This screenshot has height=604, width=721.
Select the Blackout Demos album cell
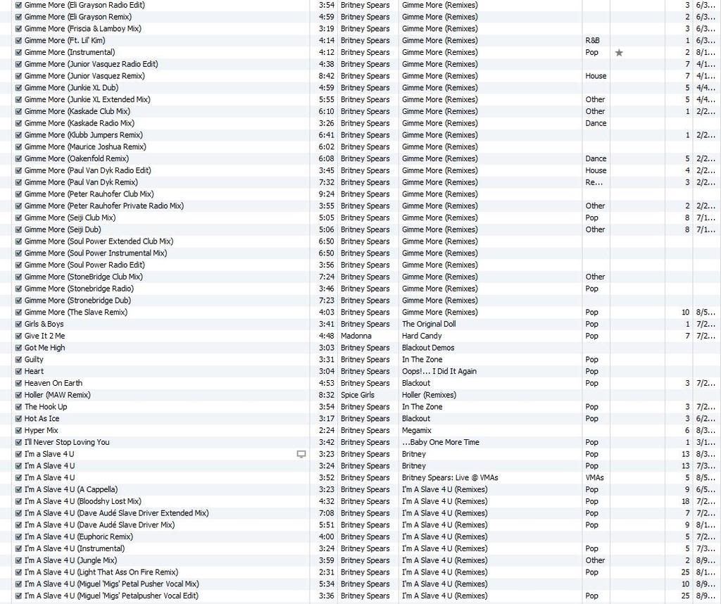pos(428,348)
